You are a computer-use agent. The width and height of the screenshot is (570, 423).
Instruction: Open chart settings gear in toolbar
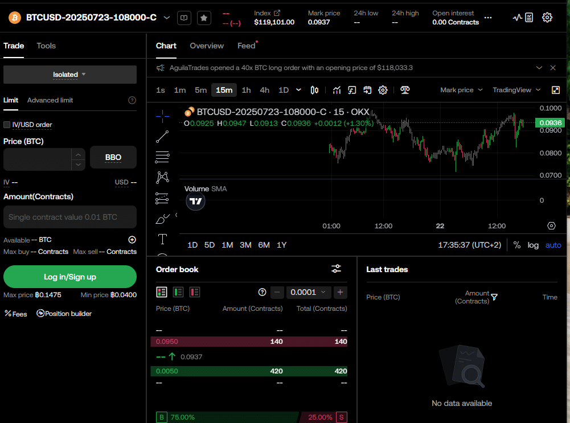(383, 90)
